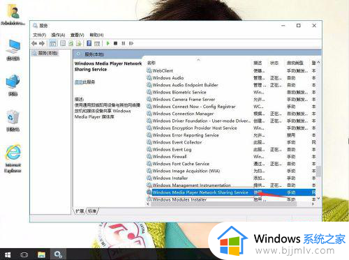Open Task View from the taskbar

(24, 254)
